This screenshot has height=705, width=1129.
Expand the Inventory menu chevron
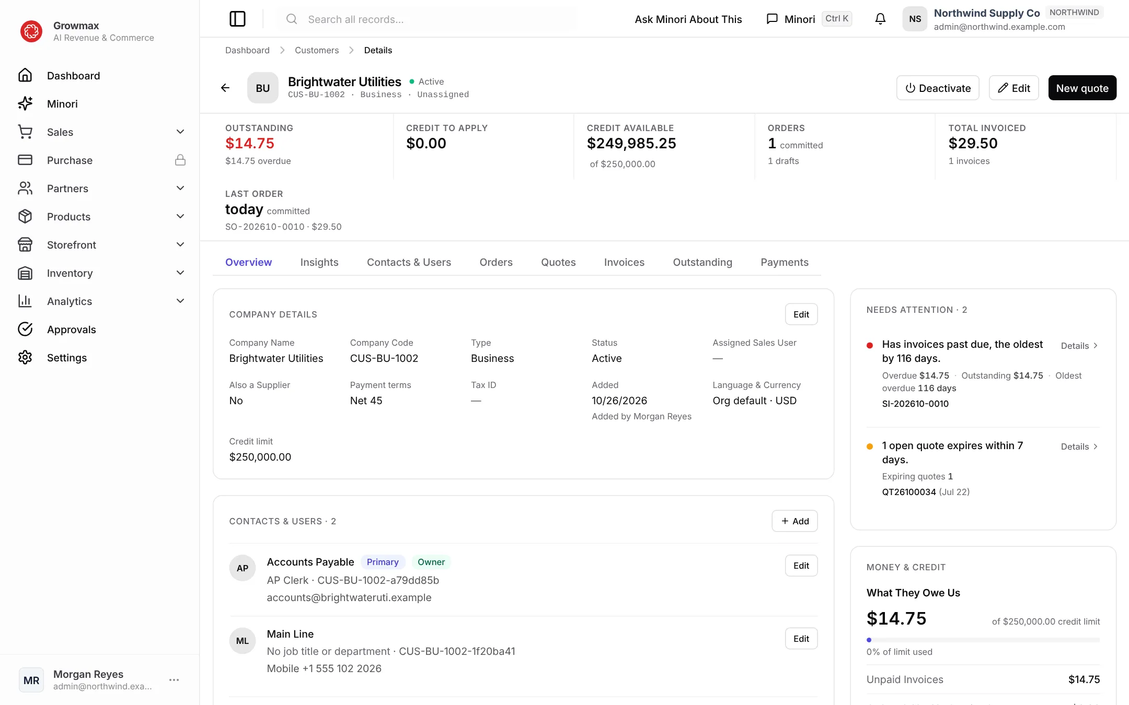click(180, 273)
